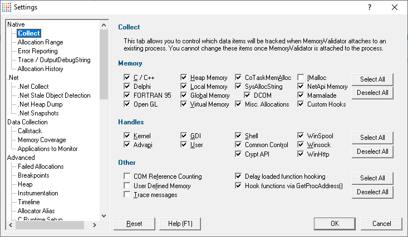
Task: Open Memory Coverage settings
Action: (42, 140)
